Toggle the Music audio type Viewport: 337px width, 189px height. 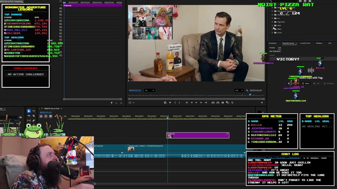(306, 83)
